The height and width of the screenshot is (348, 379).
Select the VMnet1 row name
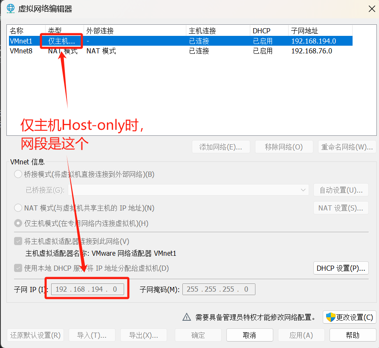[x=21, y=41]
